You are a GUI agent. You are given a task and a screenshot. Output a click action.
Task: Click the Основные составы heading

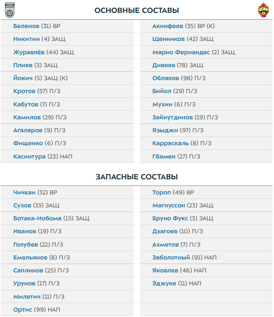(137, 10)
